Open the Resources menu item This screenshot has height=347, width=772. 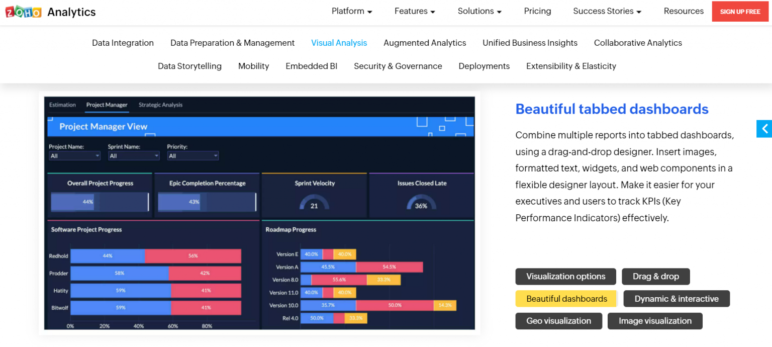click(x=684, y=11)
